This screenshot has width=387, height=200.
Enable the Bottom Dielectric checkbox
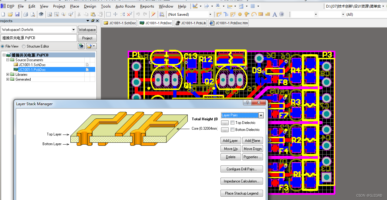pyautogui.click(x=232, y=129)
